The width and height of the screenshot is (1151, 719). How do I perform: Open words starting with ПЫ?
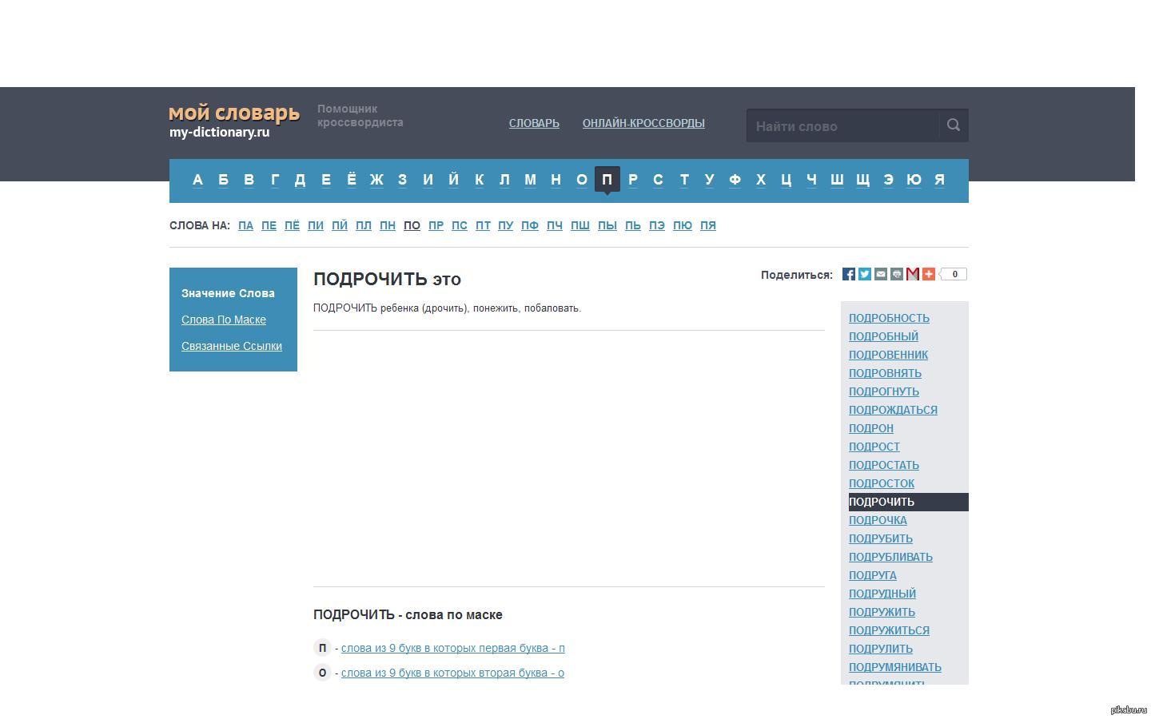click(607, 225)
